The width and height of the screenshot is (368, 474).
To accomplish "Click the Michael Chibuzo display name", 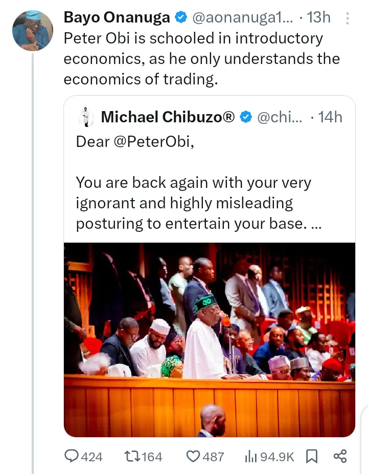I will pyautogui.click(x=168, y=117).
